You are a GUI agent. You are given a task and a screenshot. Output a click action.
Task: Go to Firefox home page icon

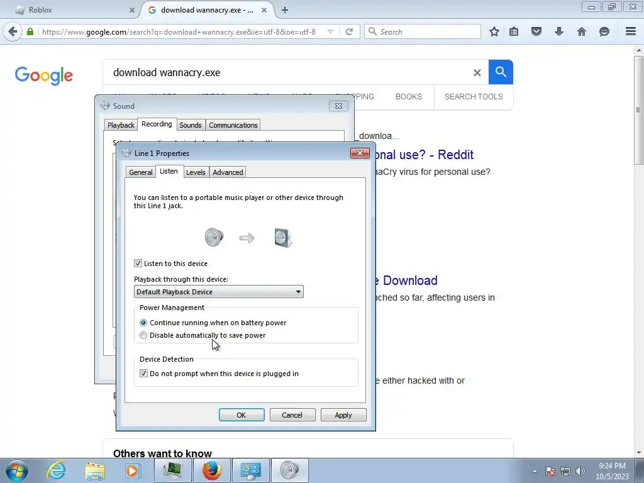coord(582,31)
